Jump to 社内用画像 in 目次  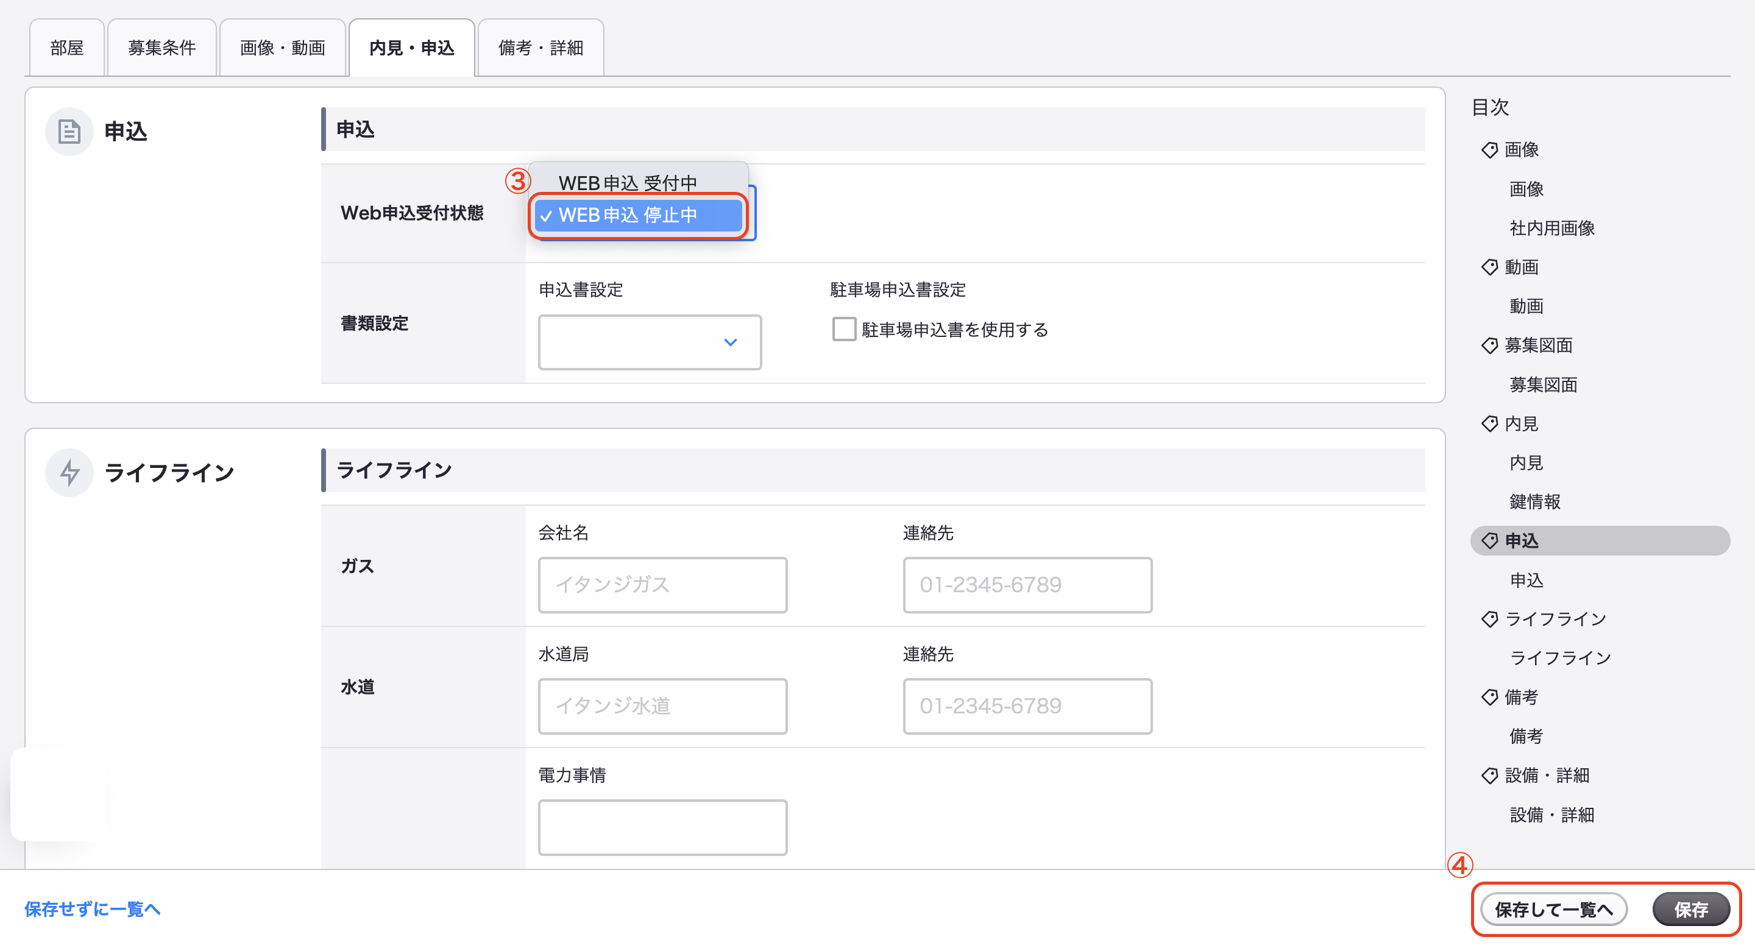(x=1552, y=228)
